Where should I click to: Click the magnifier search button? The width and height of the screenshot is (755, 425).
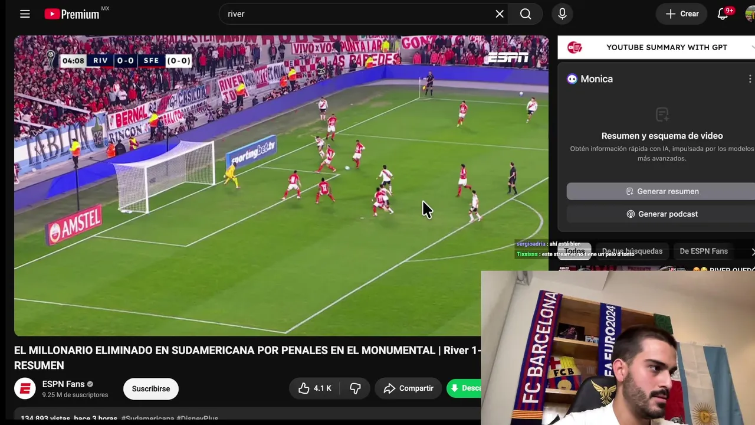pyautogui.click(x=526, y=14)
